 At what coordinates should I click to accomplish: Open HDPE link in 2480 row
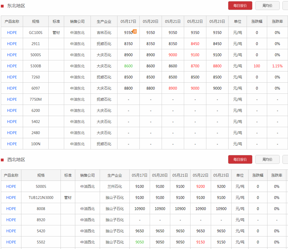(x=12, y=133)
